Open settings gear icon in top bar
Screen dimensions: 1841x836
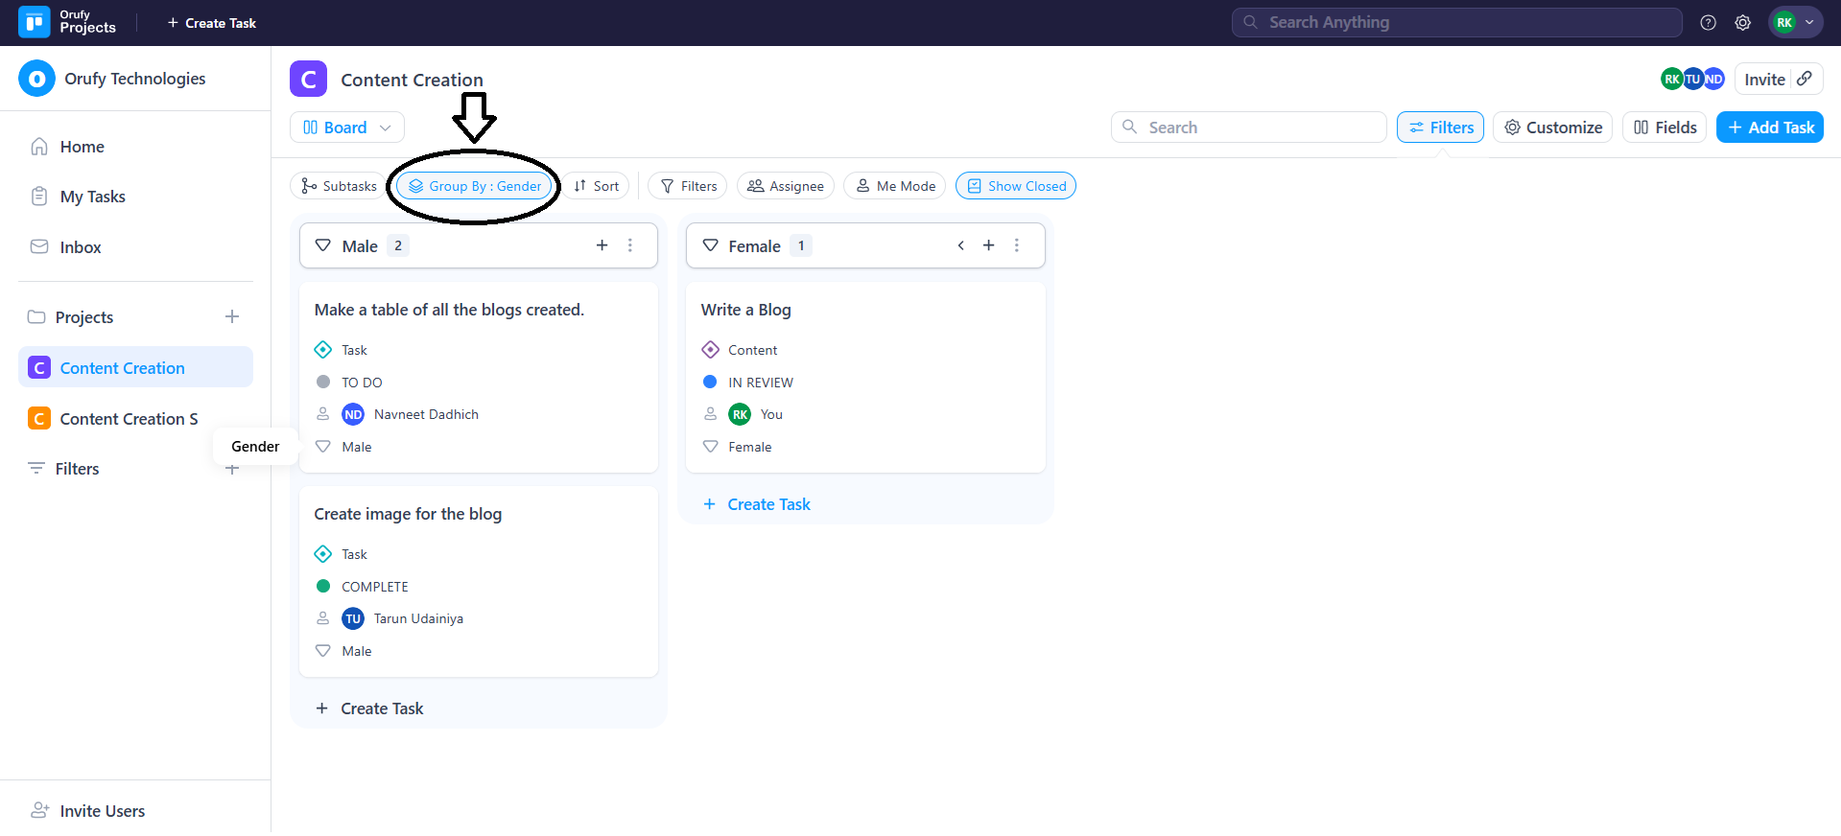click(x=1743, y=23)
